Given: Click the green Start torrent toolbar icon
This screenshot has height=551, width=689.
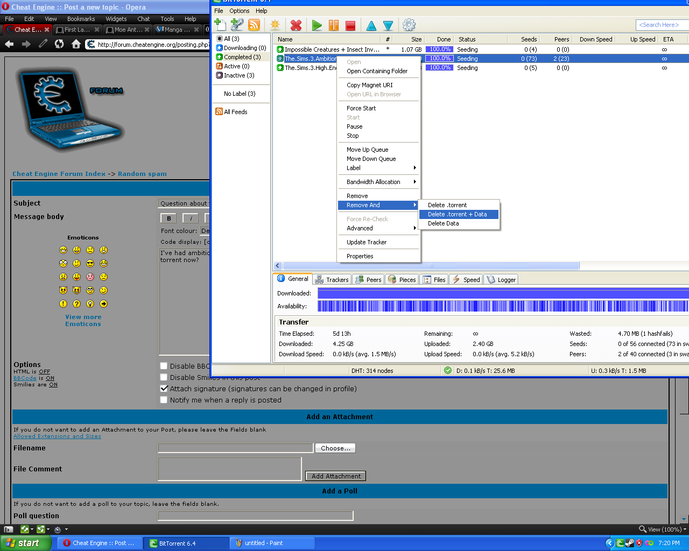Looking at the screenshot, I should point(317,25).
